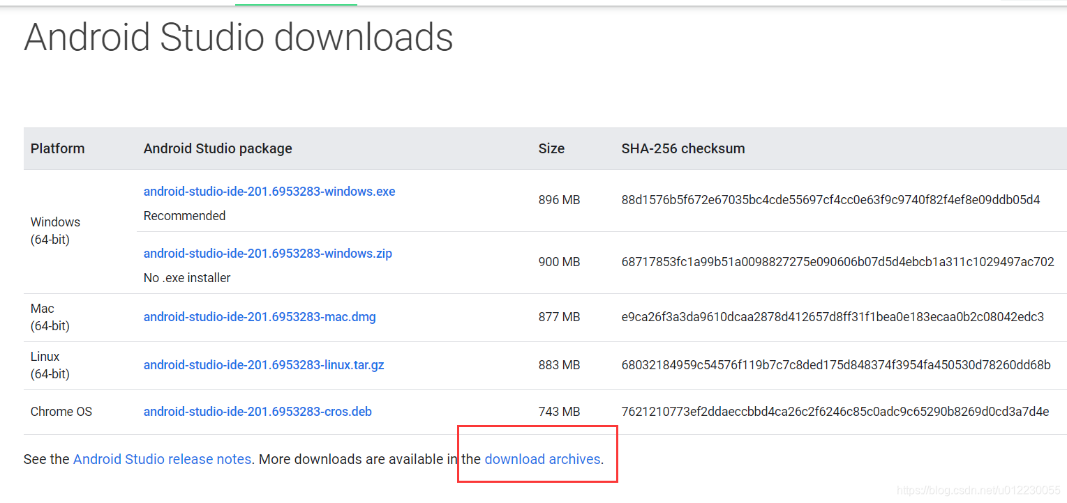Click the checksum starting with 68032184959
Image resolution: width=1067 pixels, height=503 pixels.
(836, 365)
